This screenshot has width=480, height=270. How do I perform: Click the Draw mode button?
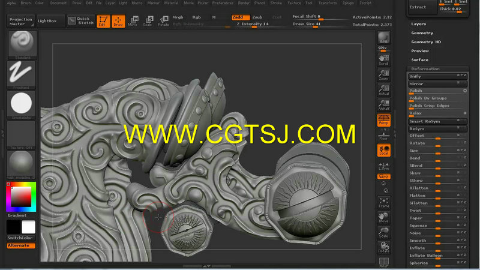[118, 21]
